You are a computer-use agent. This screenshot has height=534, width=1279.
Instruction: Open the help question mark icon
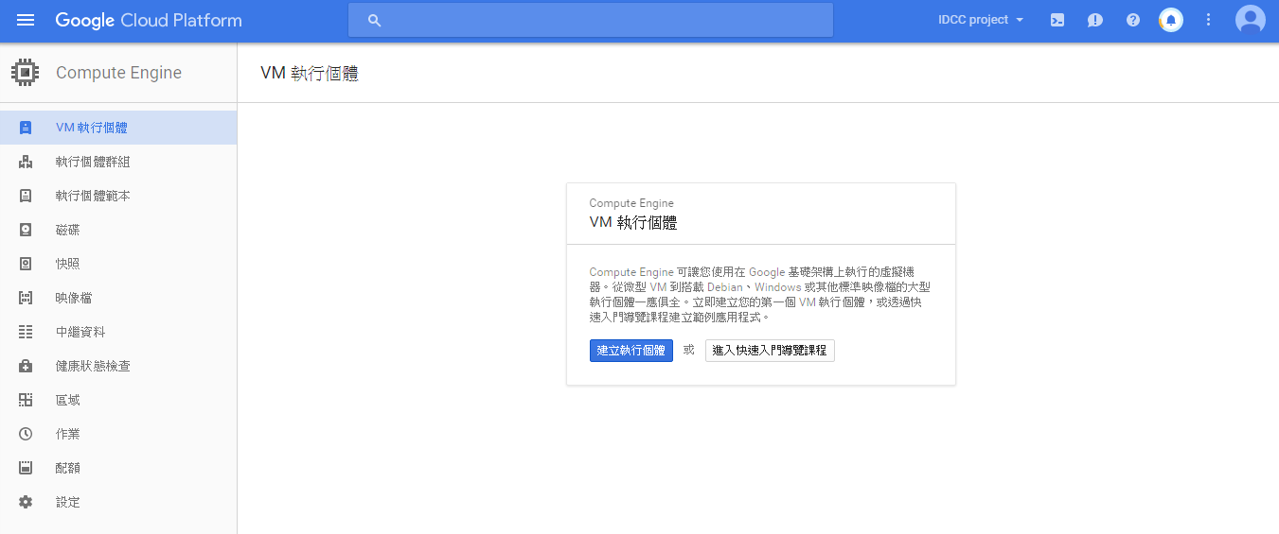(x=1133, y=20)
